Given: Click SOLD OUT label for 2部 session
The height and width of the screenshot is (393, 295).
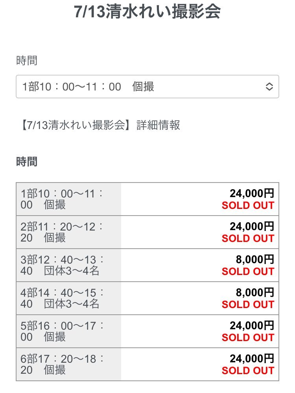Looking at the screenshot, I should pyautogui.click(x=248, y=239).
